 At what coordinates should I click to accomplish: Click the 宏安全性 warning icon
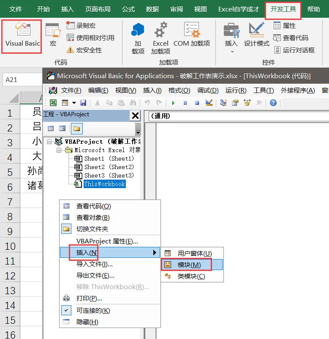pyautogui.click(x=71, y=50)
